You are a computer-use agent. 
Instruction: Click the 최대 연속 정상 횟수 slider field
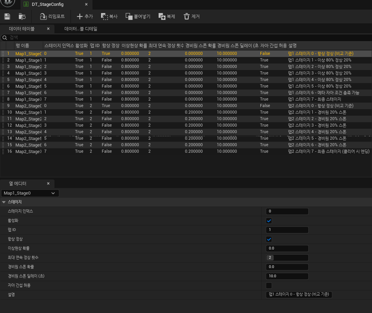coord(287,258)
